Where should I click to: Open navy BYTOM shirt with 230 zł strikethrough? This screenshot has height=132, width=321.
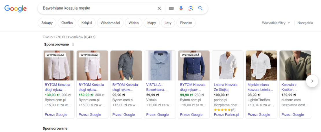(194, 65)
